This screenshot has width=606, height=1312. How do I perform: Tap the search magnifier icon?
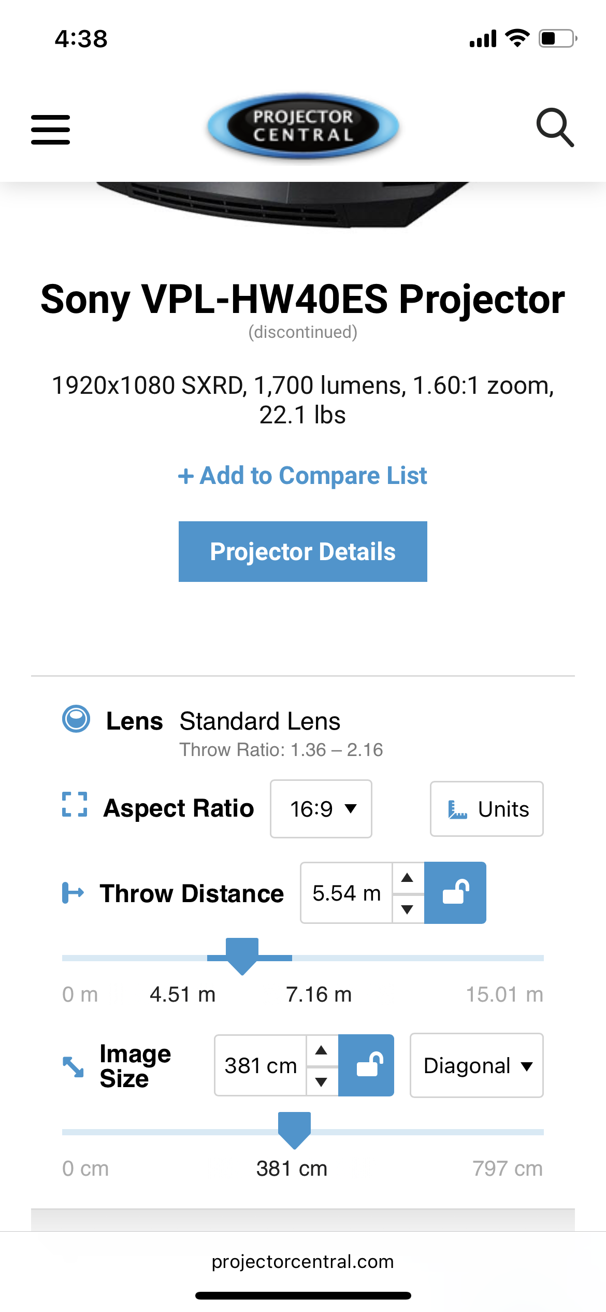coord(555,127)
